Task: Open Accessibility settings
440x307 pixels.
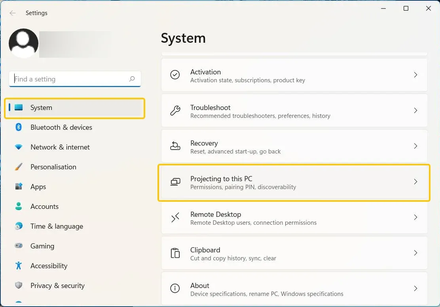Action: tap(75, 266)
